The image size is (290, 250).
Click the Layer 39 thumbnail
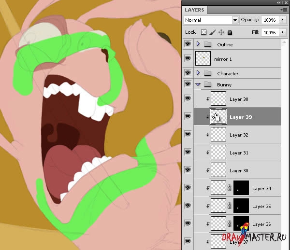point(218,116)
